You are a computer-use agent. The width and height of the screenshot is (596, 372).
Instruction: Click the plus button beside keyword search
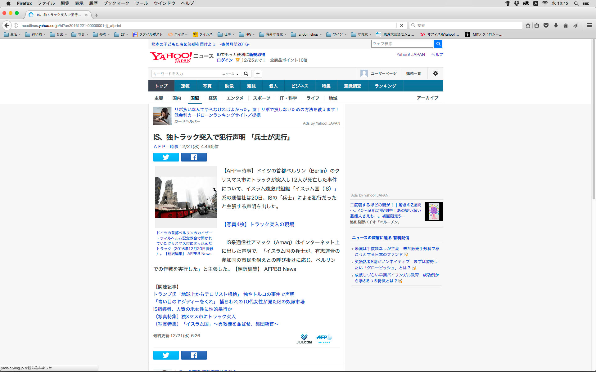(258, 74)
